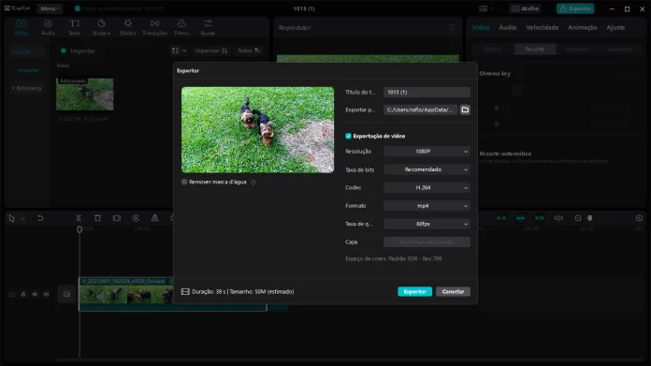Viewport: 651px width, 366px height.
Task: Switch to the Velocidade tab
Action: click(542, 27)
